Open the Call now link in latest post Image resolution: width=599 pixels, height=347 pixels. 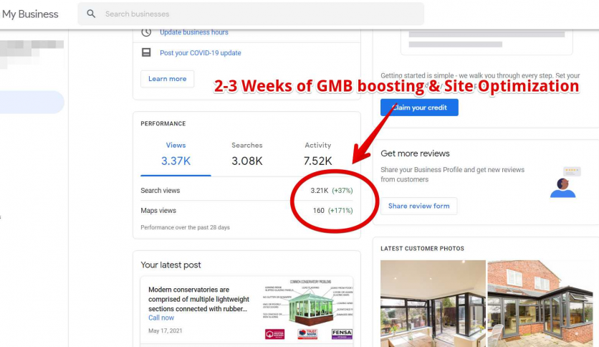pyautogui.click(x=161, y=318)
